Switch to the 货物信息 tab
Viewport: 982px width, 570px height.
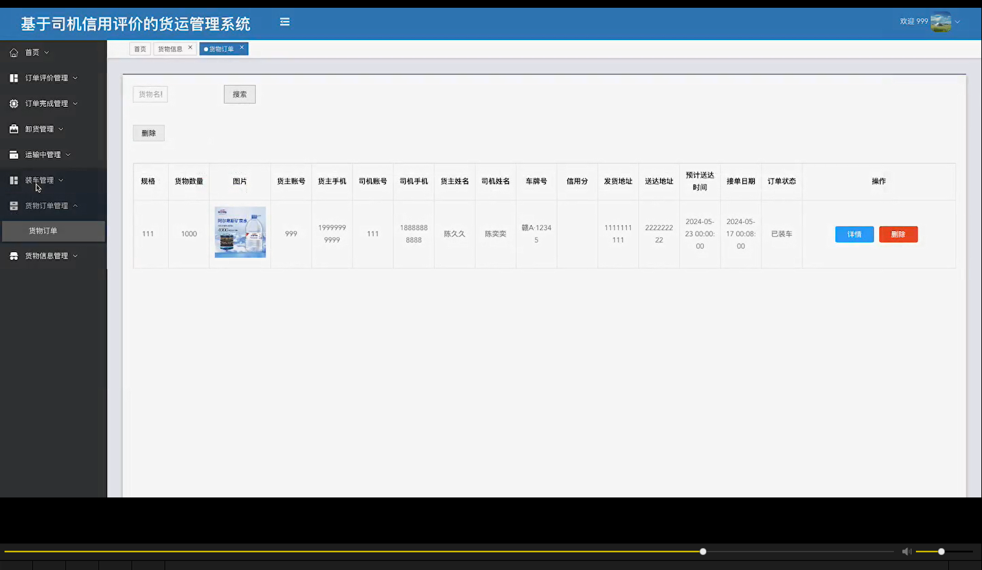coord(170,48)
